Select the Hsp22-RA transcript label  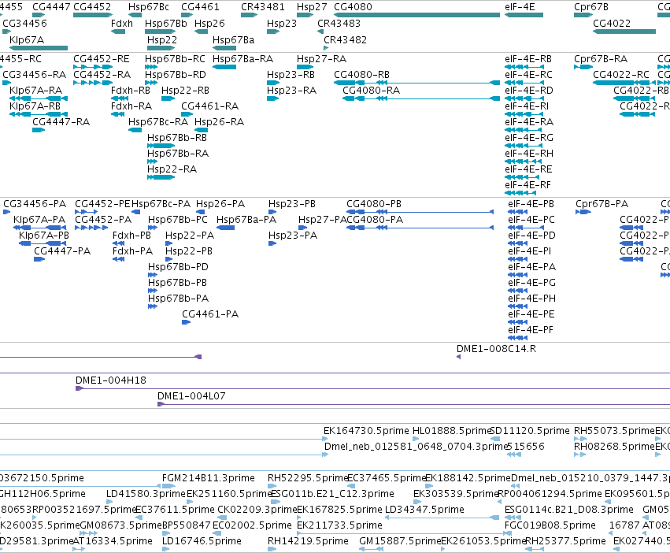[172, 169]
